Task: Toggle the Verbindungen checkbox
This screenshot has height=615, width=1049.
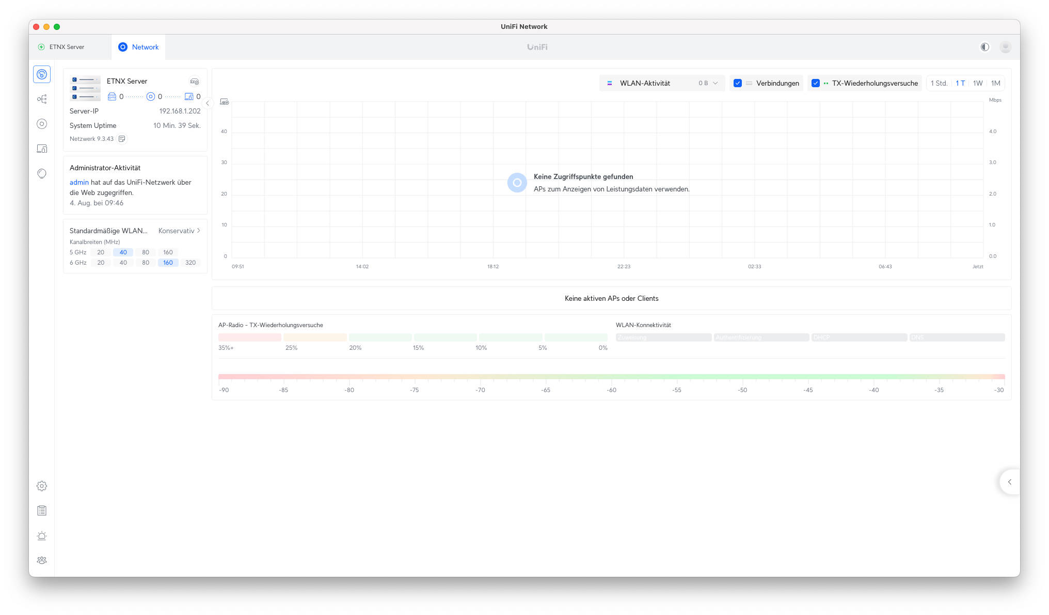Action: [x=738, y=83]
